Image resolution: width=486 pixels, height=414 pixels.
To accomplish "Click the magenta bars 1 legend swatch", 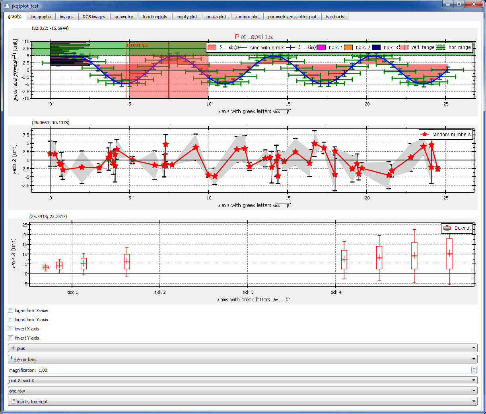I will point(321,48).
